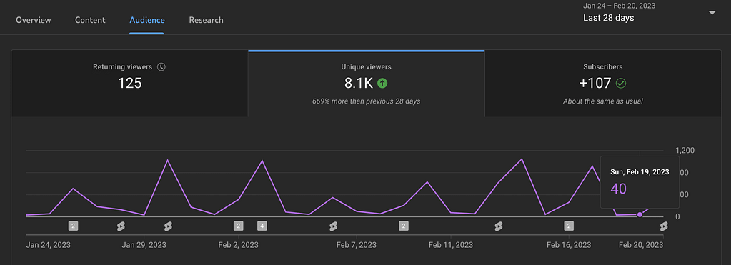Click the 2-videos marker right after Jan 24

tap(73, 226)
